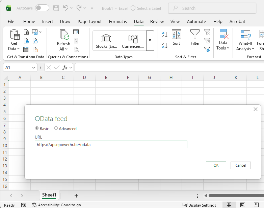This screenshot has width=264, height=208.
Task: Click the greyed Workbook Links icon
Action: coord(76,49)
